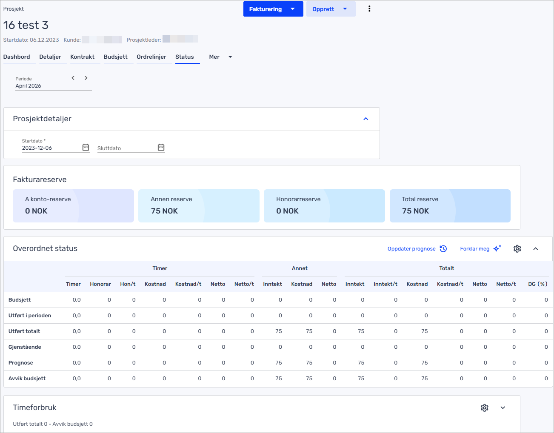The image size is (554, 433).
Task: Open the Sluttdato calendar picker
Action: point(161,147)
